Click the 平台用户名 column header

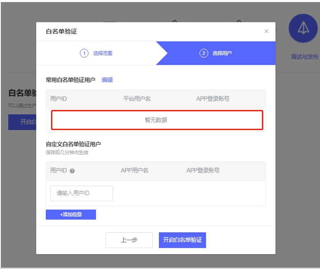pos(137,99)
